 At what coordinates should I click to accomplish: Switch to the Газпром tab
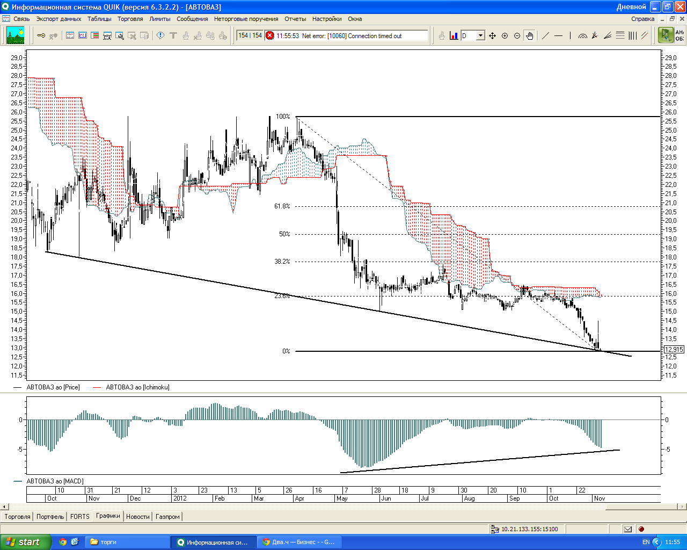[x=167, y=517]
